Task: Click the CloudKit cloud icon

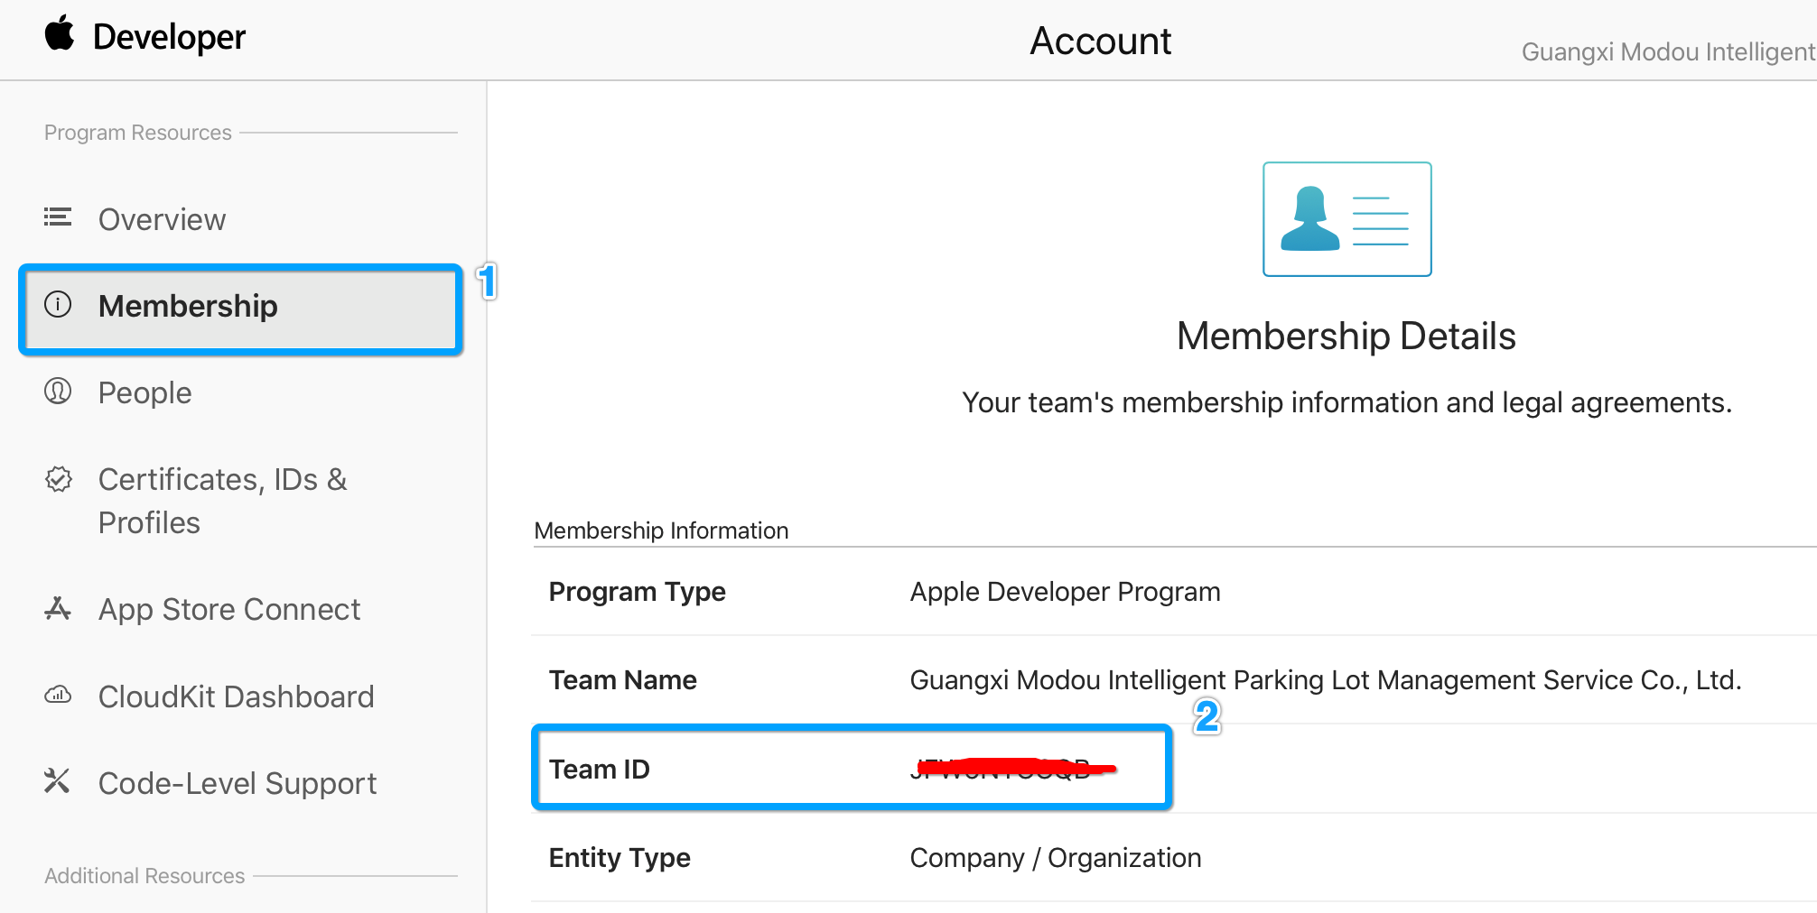Action: click(x=58, y=696)
